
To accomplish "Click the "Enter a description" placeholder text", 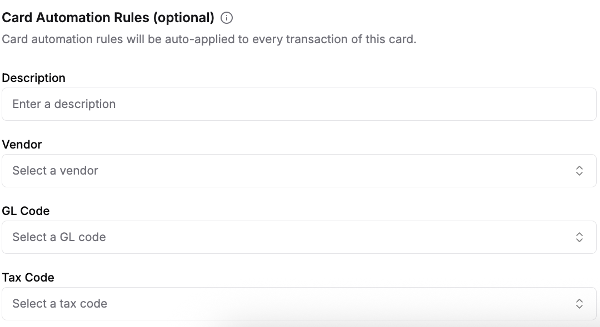I will coord(64,104).
